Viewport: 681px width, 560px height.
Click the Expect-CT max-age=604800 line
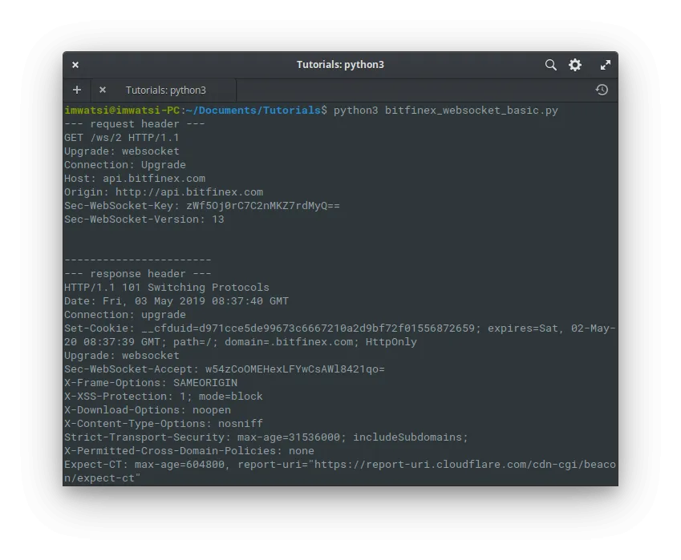pyautogui.click(x=339, y=465)
